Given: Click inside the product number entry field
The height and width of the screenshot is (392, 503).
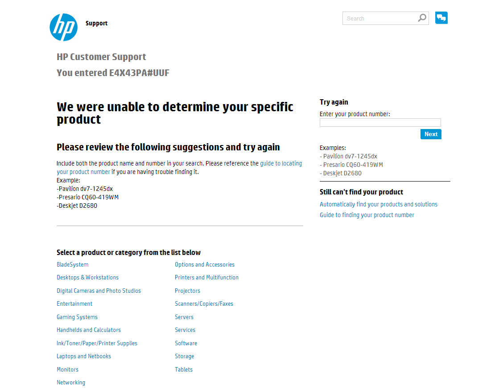Looking at the screenshot, I should 380,122.
